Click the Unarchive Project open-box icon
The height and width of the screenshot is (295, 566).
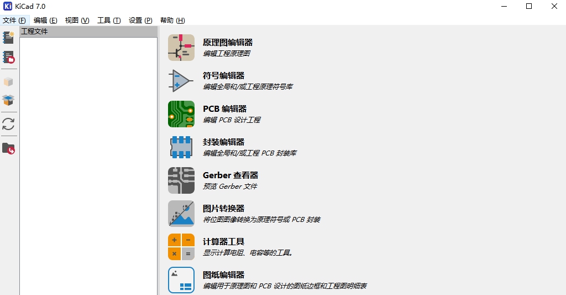pyautogui.click(x=8, y=100)
